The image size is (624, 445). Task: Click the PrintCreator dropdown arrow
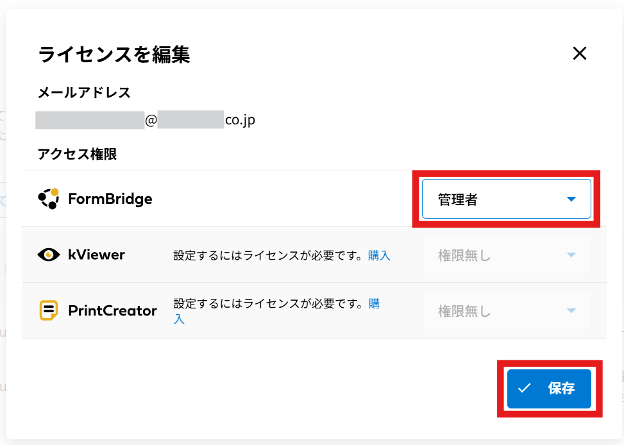click(x=571, y=312)
